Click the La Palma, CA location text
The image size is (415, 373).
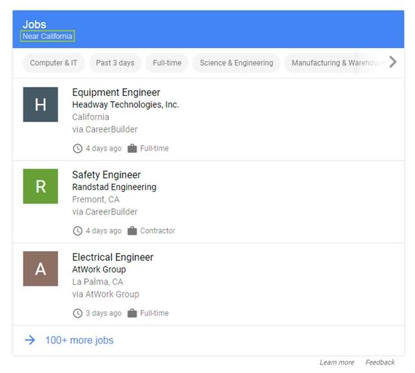[x=98, y=282]
